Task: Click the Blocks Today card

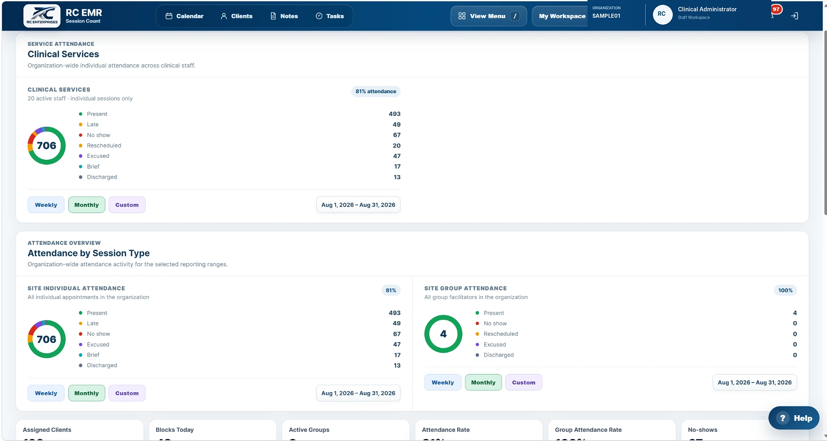Action: 213,430
